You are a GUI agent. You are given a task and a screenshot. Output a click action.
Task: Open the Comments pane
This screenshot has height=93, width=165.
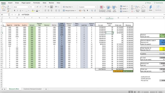pos(158,3)
